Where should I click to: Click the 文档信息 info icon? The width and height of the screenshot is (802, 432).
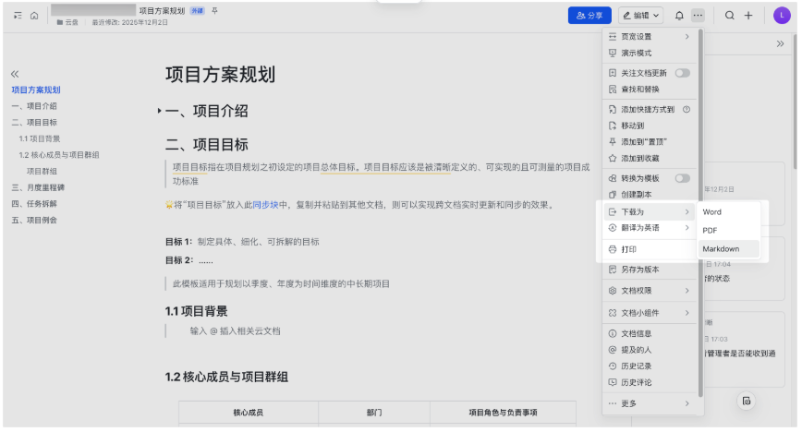pyautogui.click(x=613, y=333)
